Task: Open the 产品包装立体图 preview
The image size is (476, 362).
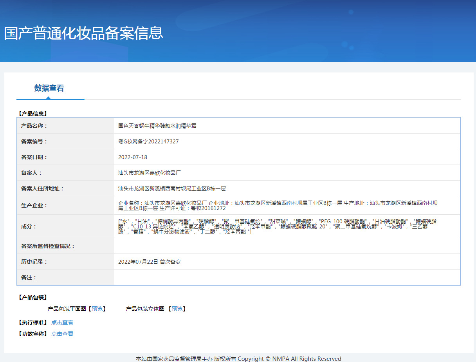Action: (x=177, y=309)
